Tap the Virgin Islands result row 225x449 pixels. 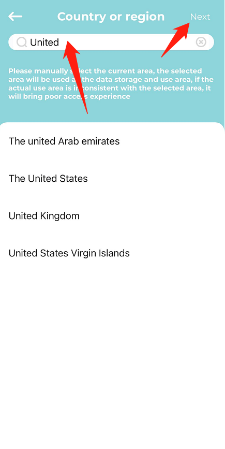pos(112,253)
